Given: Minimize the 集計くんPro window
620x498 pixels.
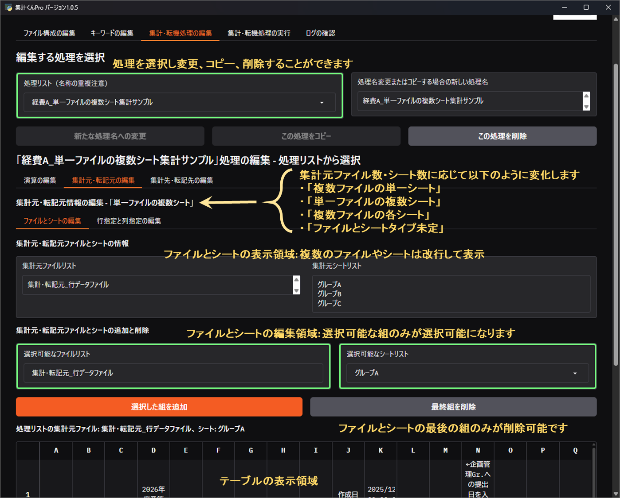Looking at the screenshot, I should pos(565,8).
